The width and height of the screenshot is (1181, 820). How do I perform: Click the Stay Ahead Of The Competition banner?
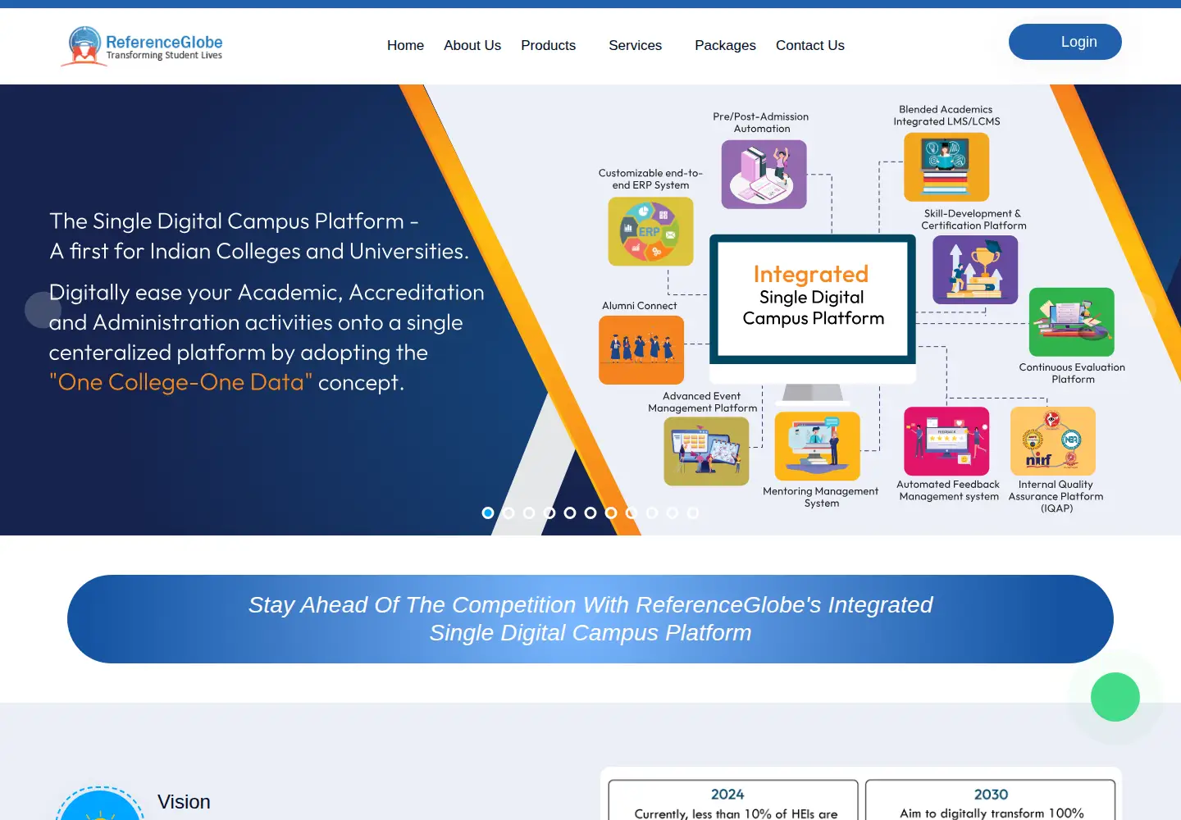coord(590,619)
